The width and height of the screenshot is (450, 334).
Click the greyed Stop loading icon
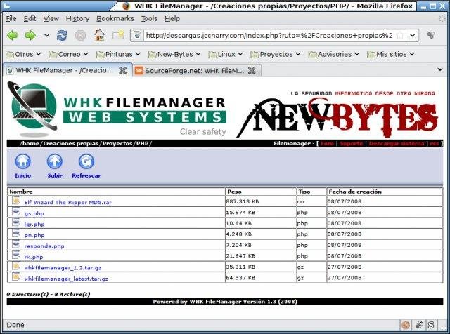80,36
